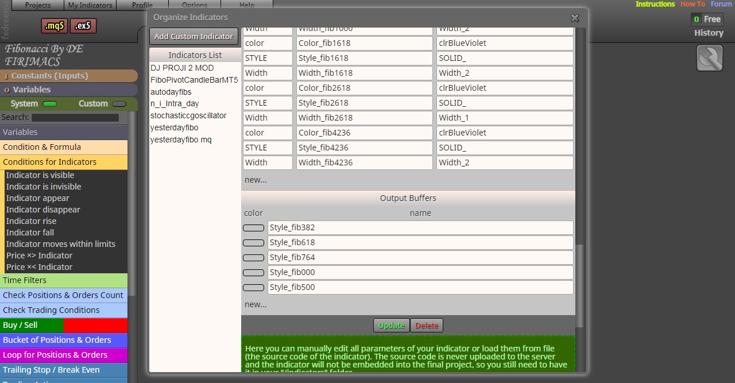Pick color for Style_fib618 buffer
This screenshot has width=735, height=383.
coord(254,243)
